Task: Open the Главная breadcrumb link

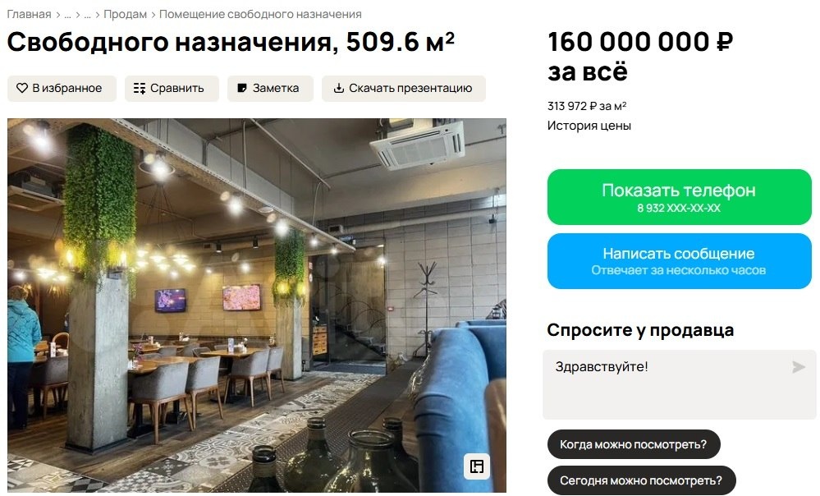Action: (29, 14)
